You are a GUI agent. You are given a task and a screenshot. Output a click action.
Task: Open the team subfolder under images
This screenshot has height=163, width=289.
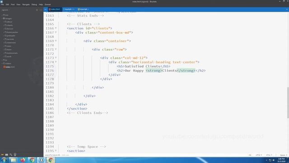(x=8, y=49)
